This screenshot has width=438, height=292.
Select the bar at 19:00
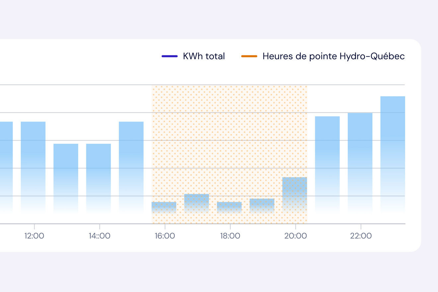pyautogui.click(x=262, y=205)
